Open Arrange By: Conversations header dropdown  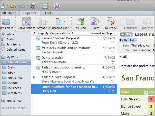click(53, 33)
